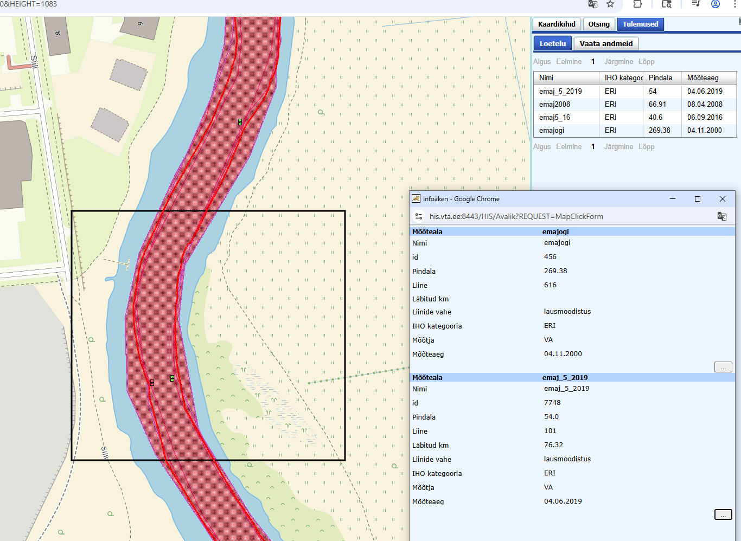The image size is (741, 541).
Task: Sort by the Pindala column header
Action: pos(660,78)
